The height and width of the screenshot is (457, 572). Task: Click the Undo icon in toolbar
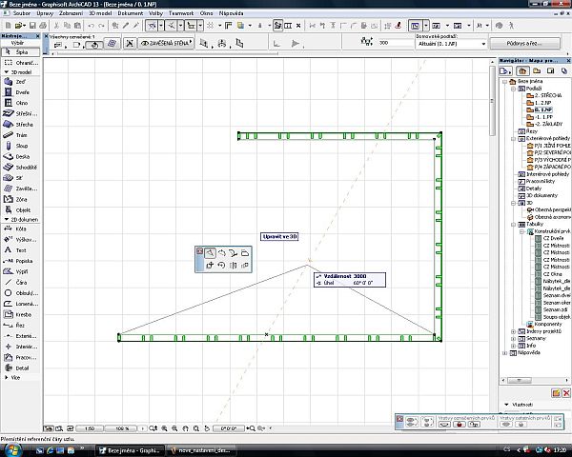point(92,26)
